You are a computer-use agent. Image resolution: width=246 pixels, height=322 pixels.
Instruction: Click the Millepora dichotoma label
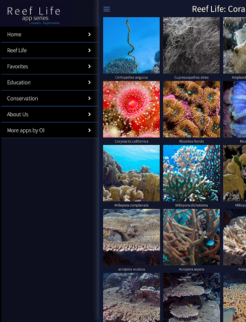coord(191,205)
